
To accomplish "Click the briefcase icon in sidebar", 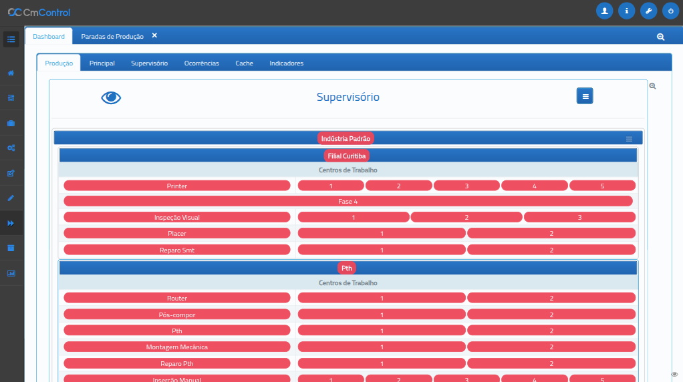I will click(11, 123).
